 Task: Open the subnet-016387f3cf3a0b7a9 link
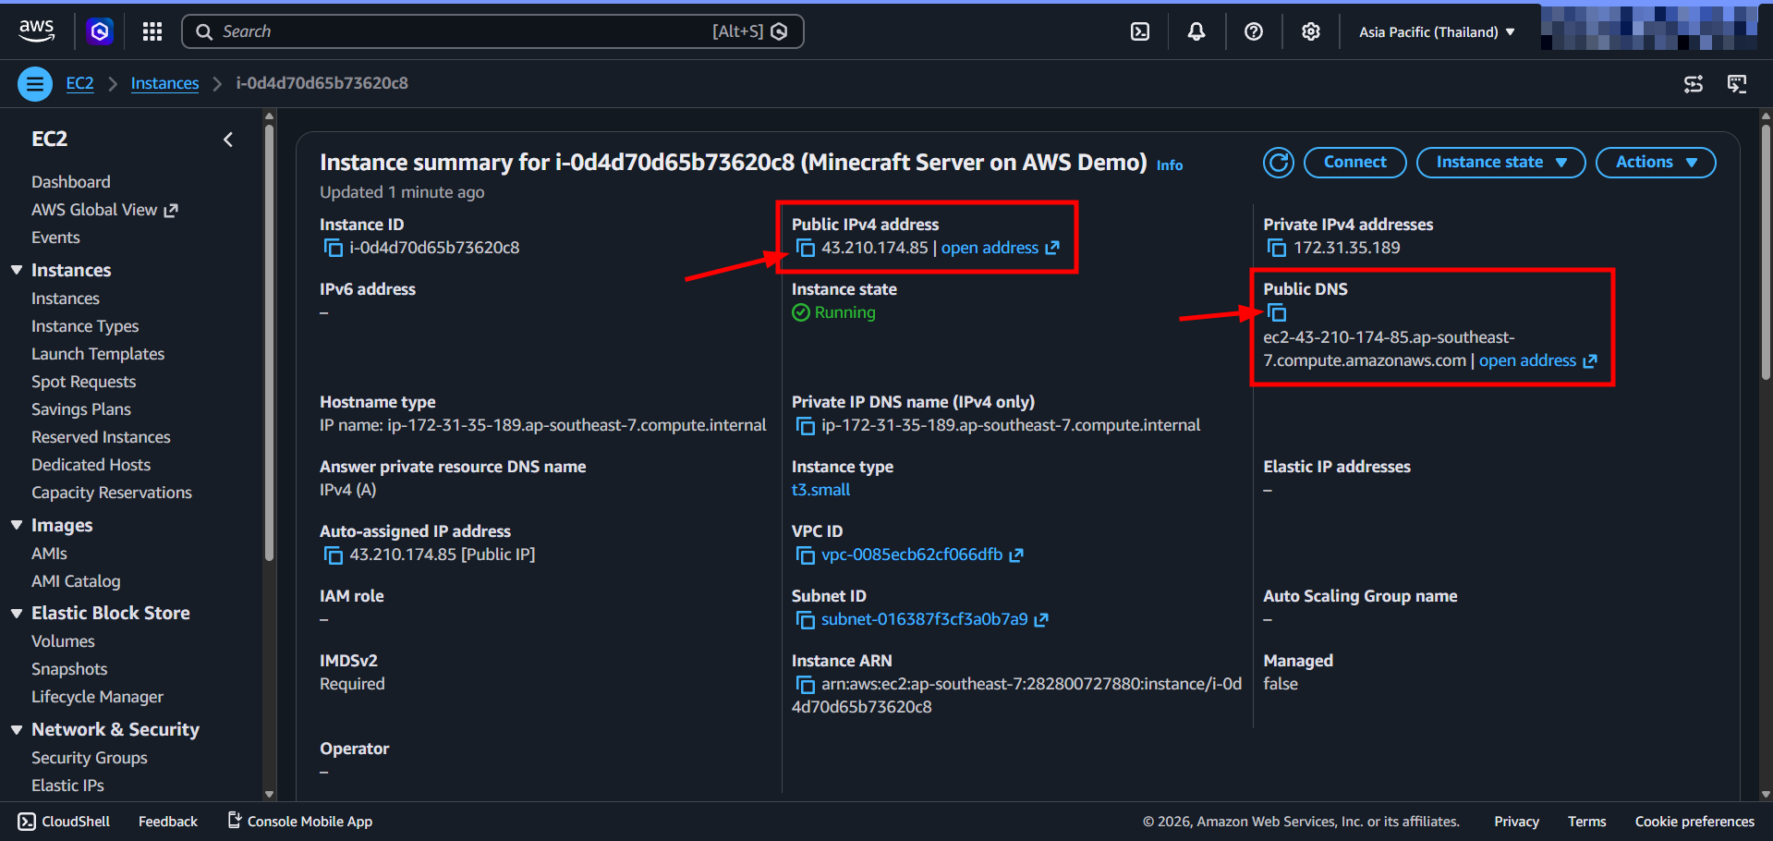[924, 619]
